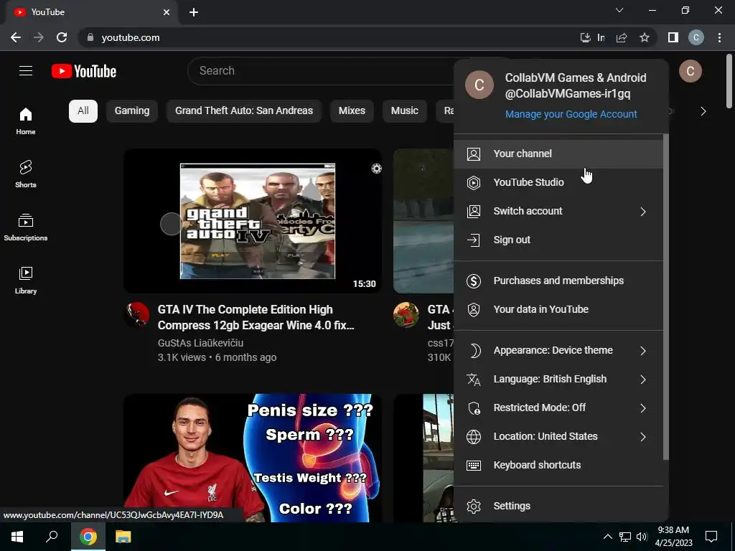Click the account menu scrollbar

click(665, 297)
